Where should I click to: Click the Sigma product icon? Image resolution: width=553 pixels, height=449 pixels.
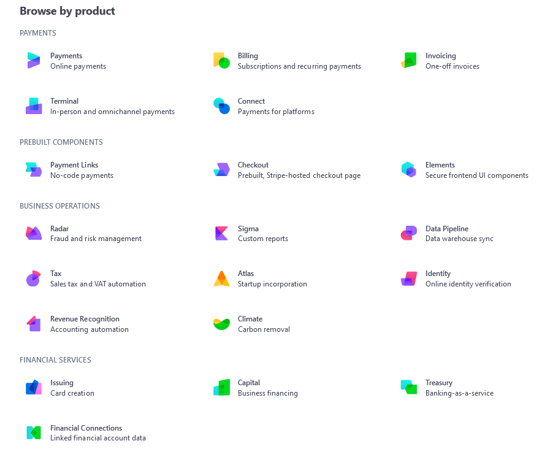tap(221, 233)
